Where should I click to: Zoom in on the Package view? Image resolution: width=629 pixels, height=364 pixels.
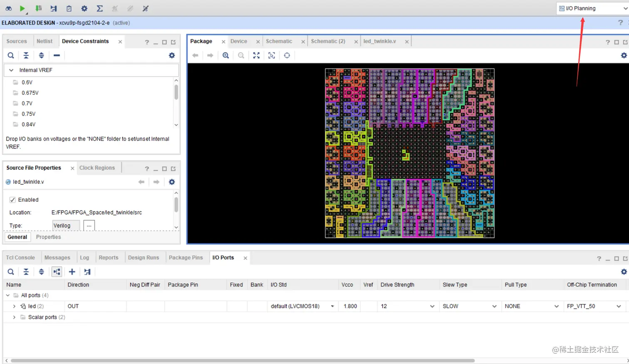point(226,55)
